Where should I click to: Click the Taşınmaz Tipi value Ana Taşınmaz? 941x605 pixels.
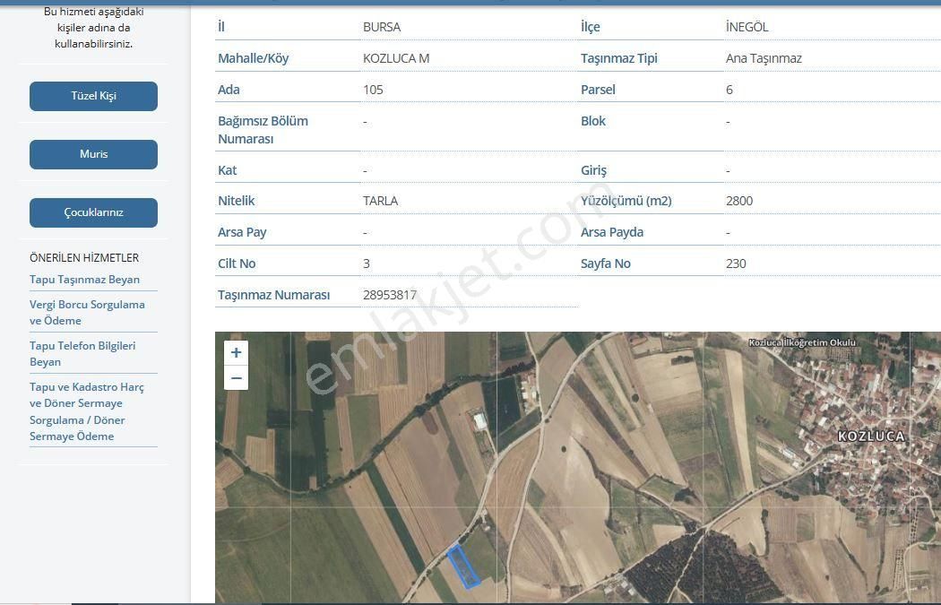click(x=764, y=58)
